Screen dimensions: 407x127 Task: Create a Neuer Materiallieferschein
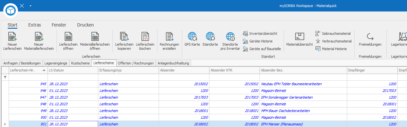[39, 41]
